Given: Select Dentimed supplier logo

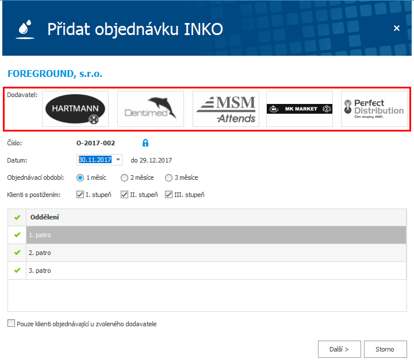Looking at the screenshot, I should 151,109.
